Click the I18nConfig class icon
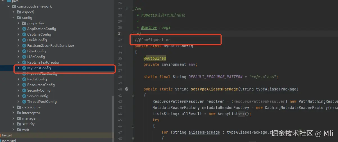Viewport: 338px width, 142px height. [24, 57]
